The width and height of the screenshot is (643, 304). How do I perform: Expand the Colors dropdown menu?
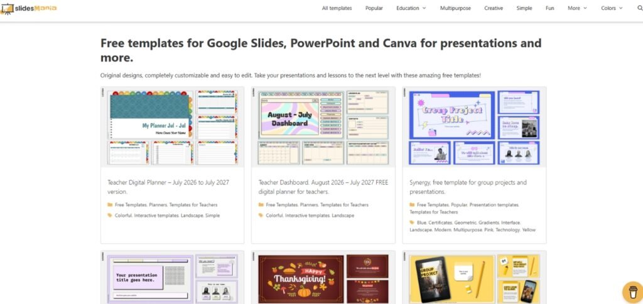(612, 8)
